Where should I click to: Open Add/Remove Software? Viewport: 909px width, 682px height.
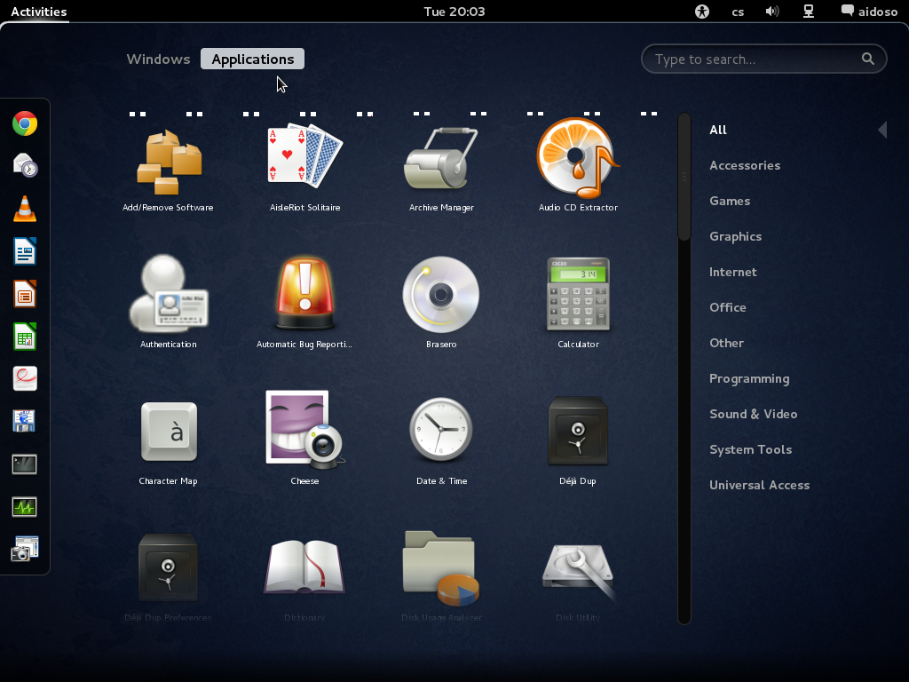pyautogui.click(x=168, y=168)
